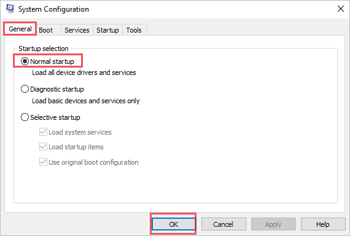Click the Apply button
Viewport: 350px width, 236px height.
pos(273,224)
